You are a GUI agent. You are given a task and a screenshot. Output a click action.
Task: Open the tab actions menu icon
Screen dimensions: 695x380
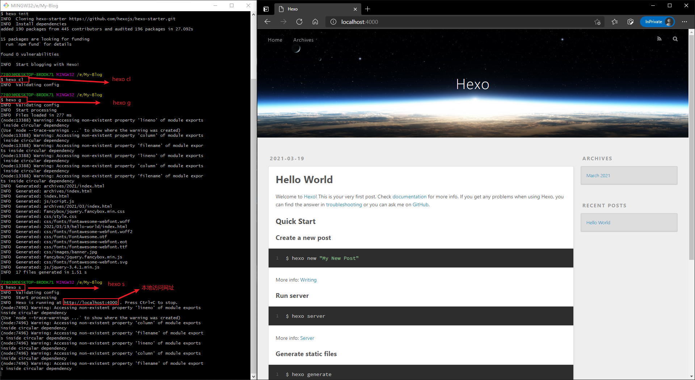click(x=266, y=9)
